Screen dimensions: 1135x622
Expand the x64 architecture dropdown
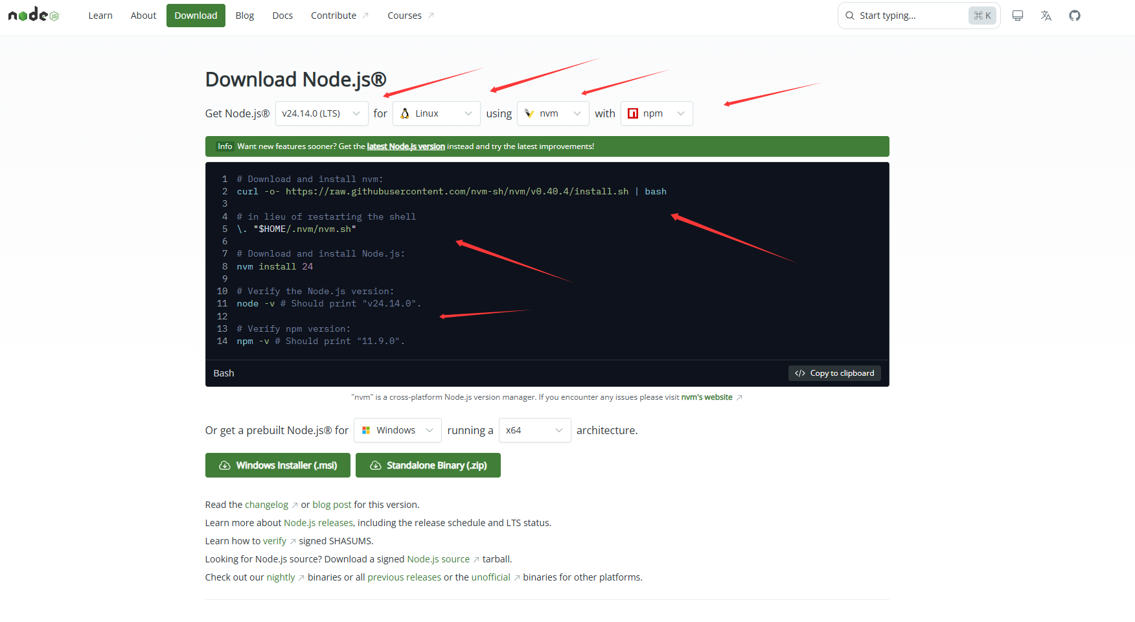pos(534,430)
